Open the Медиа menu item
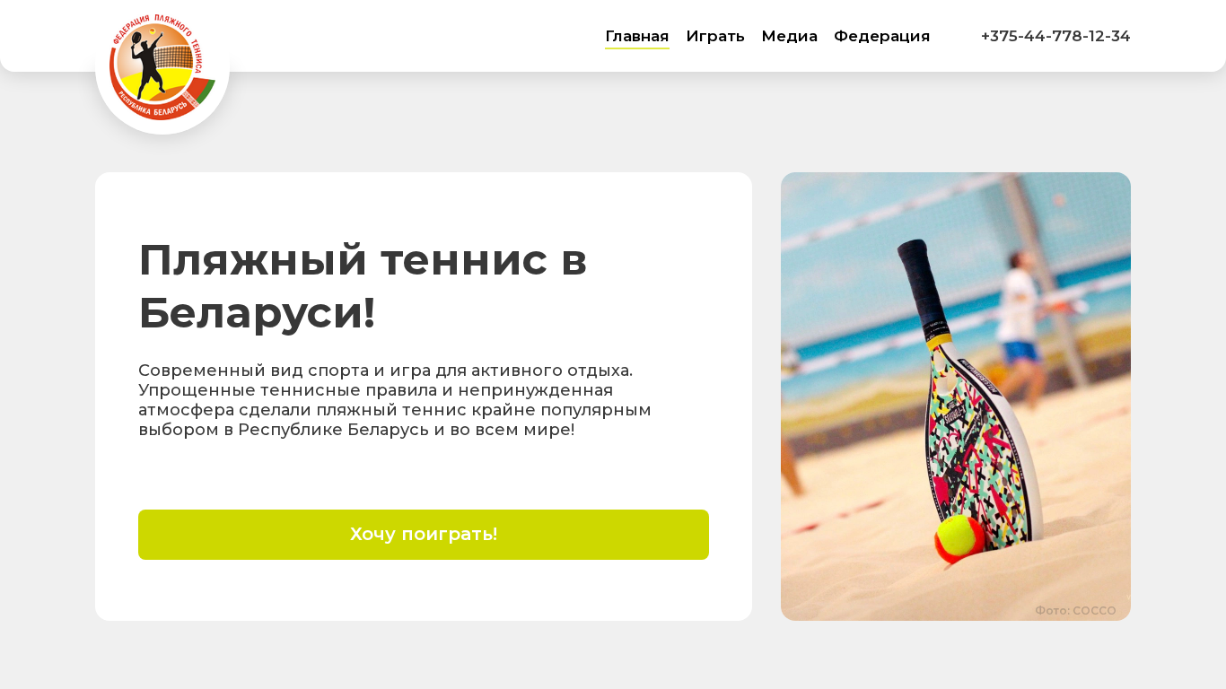Image resolution: width=1226 pixels, height=689 pixels. 789,36
